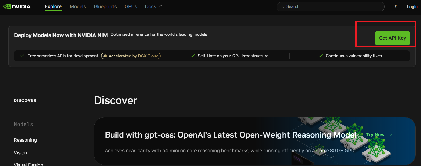Click the Login link

(x=412, y=7)
